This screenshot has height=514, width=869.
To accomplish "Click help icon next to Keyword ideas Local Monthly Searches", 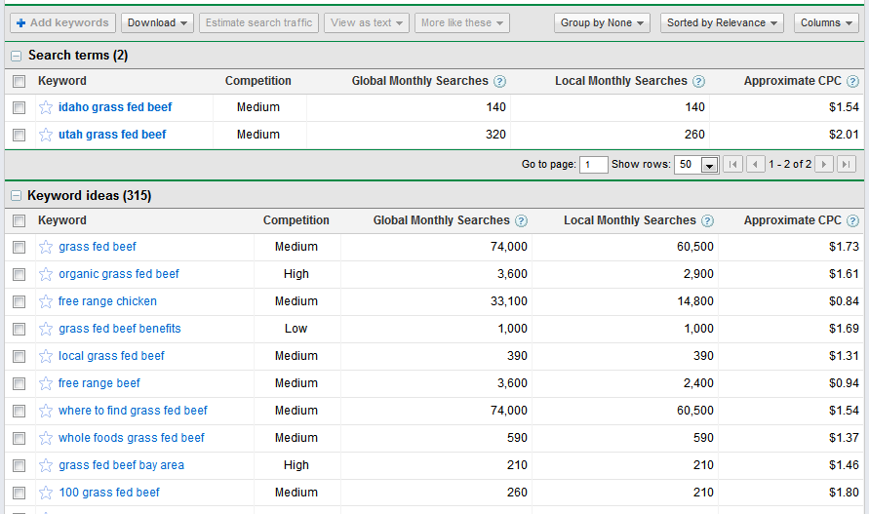I will pos(707,221).
